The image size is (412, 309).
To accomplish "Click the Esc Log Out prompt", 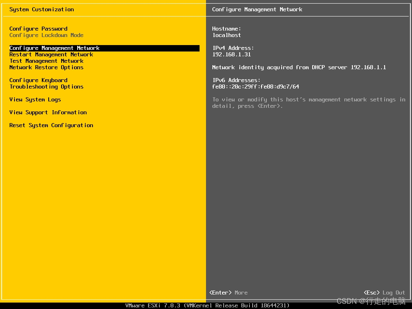I will click(384, 293).
